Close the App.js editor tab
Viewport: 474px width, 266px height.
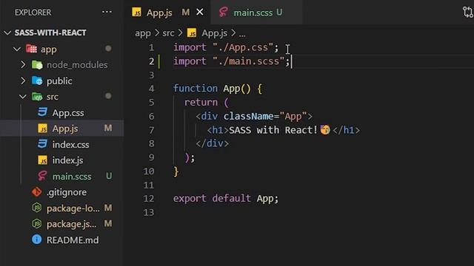[200, 12]
